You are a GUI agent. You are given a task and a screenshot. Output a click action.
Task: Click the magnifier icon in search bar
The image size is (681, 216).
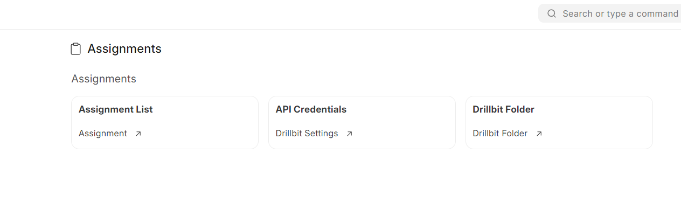click(552, 13)
